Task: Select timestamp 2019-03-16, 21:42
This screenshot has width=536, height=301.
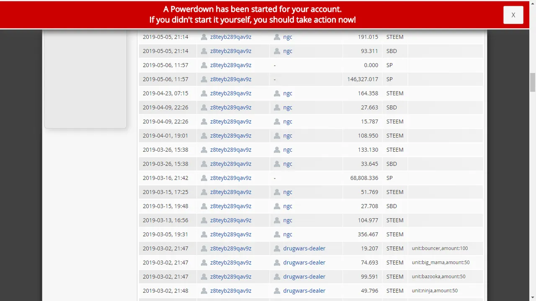Action: tap(165, 178)
